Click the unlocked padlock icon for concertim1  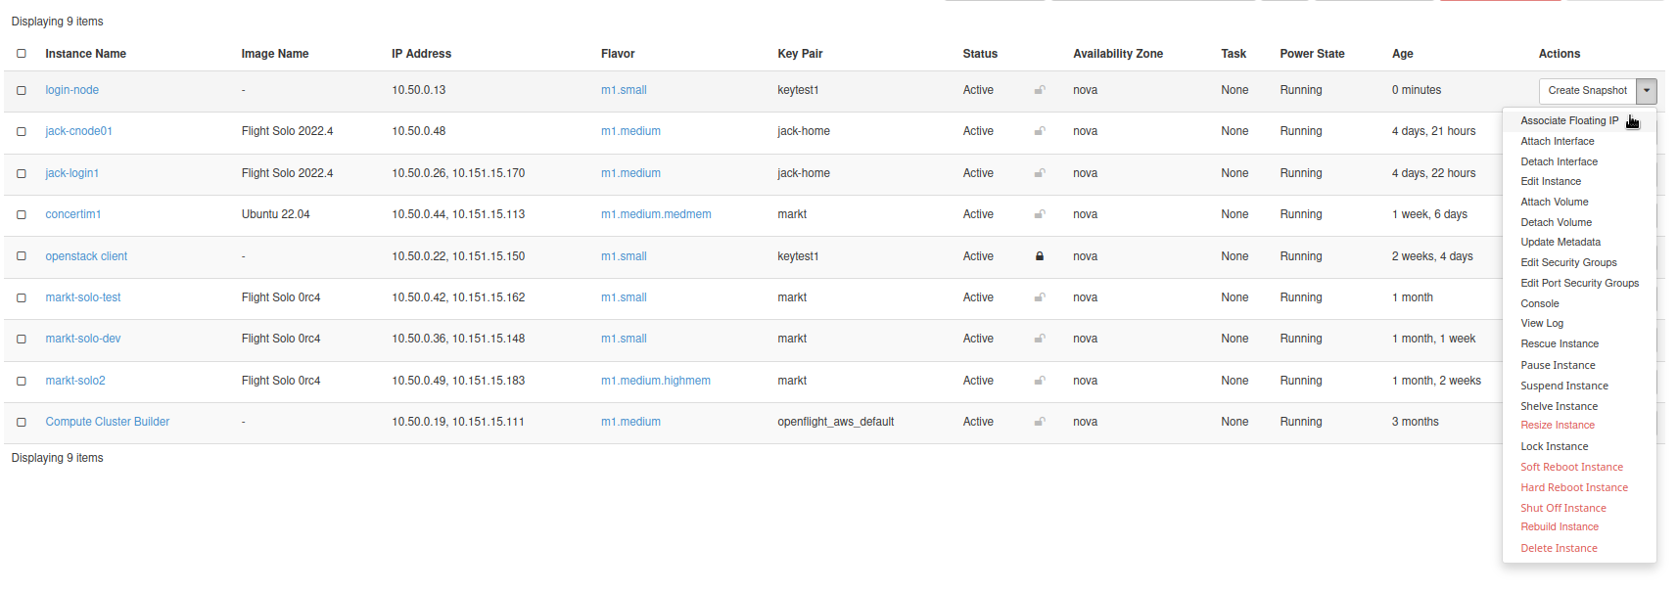click(1040, 214)
